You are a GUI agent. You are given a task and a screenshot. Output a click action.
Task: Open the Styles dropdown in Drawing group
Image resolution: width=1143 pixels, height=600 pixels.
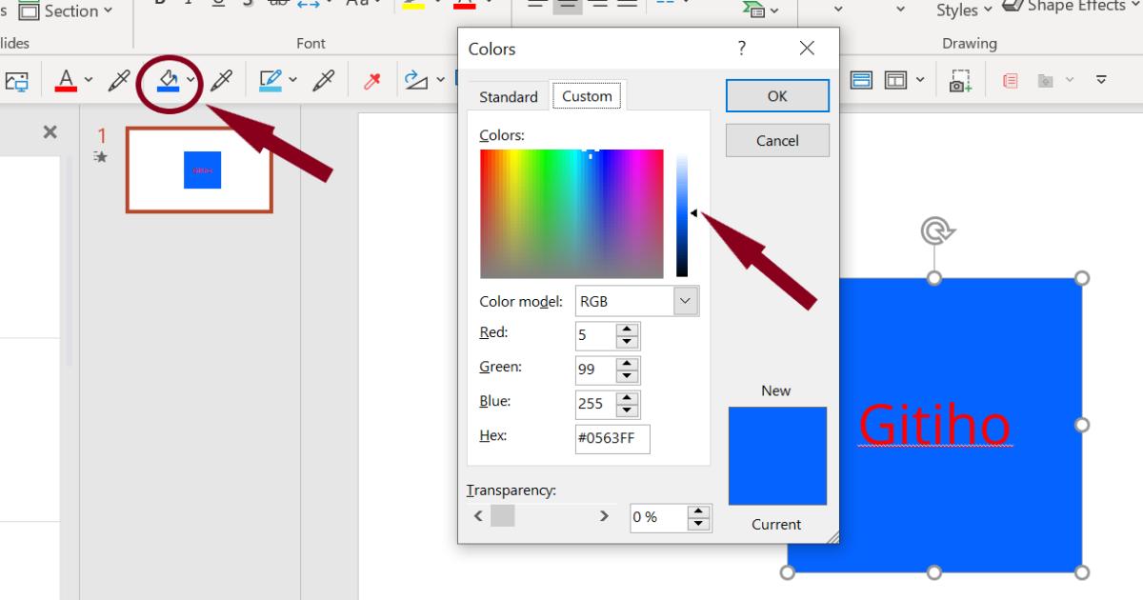tap(963, 10)
